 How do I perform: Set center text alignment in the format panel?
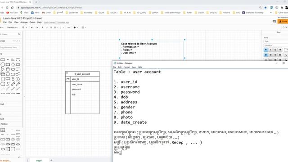click(270, 55)
